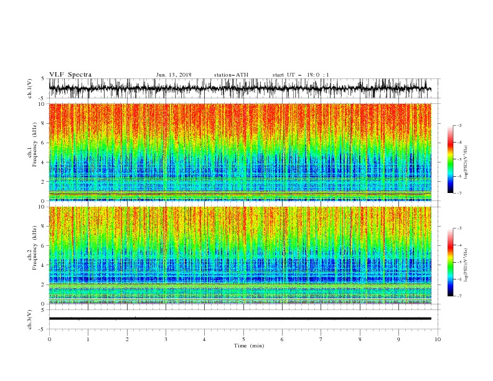Click the "0" tick on the time axis
Image resolution: width=493 pixels, height=381 pixels.
pyautogui.click(x=49, y=339)
